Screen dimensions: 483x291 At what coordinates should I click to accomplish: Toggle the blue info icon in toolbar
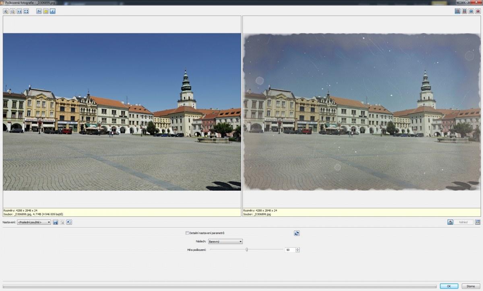pyautogui.click(x=53, y=11)
